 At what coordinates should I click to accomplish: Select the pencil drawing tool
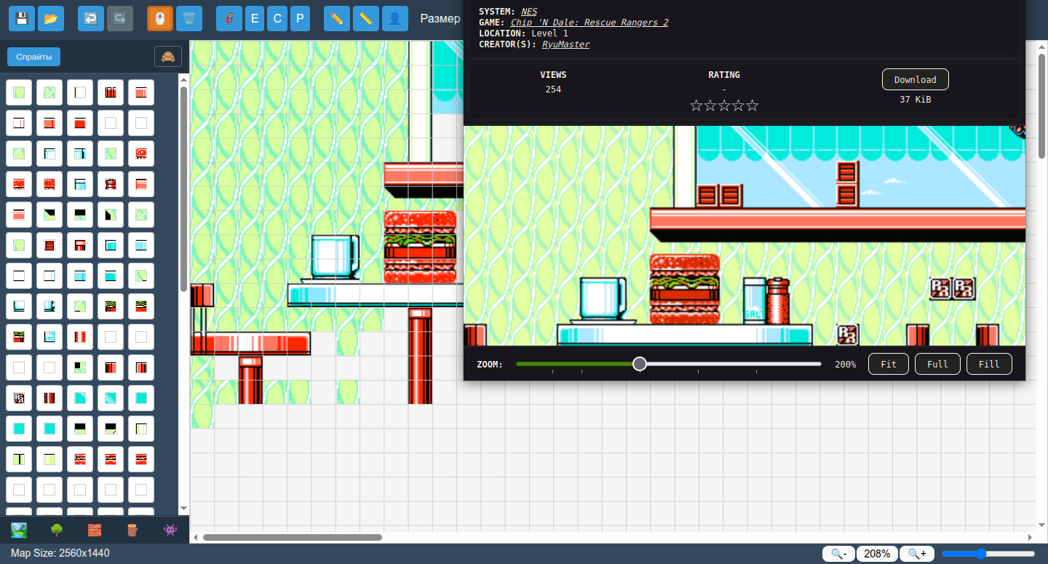[x=336, y=18]
